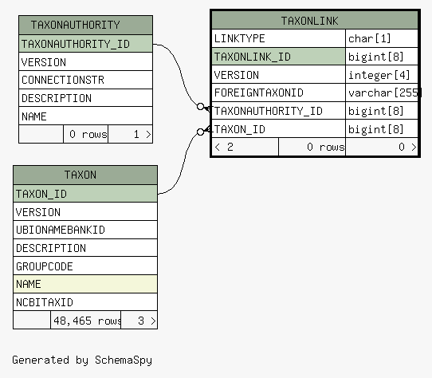This screenshot has height=378, width=432.
Task: Open the TAXONAUTHORITY table header
Action: pyautogui.click(x=86, y=25)
